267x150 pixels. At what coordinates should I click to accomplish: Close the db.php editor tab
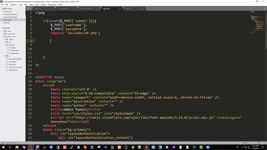tap(143, 8)
